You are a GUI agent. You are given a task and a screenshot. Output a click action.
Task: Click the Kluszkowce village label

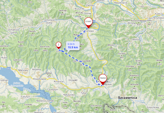[x=39, y=79]
